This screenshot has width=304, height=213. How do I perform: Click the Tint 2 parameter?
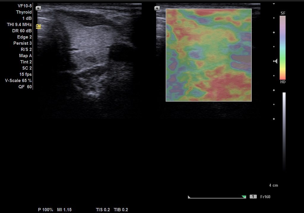[x=26, y=62]
